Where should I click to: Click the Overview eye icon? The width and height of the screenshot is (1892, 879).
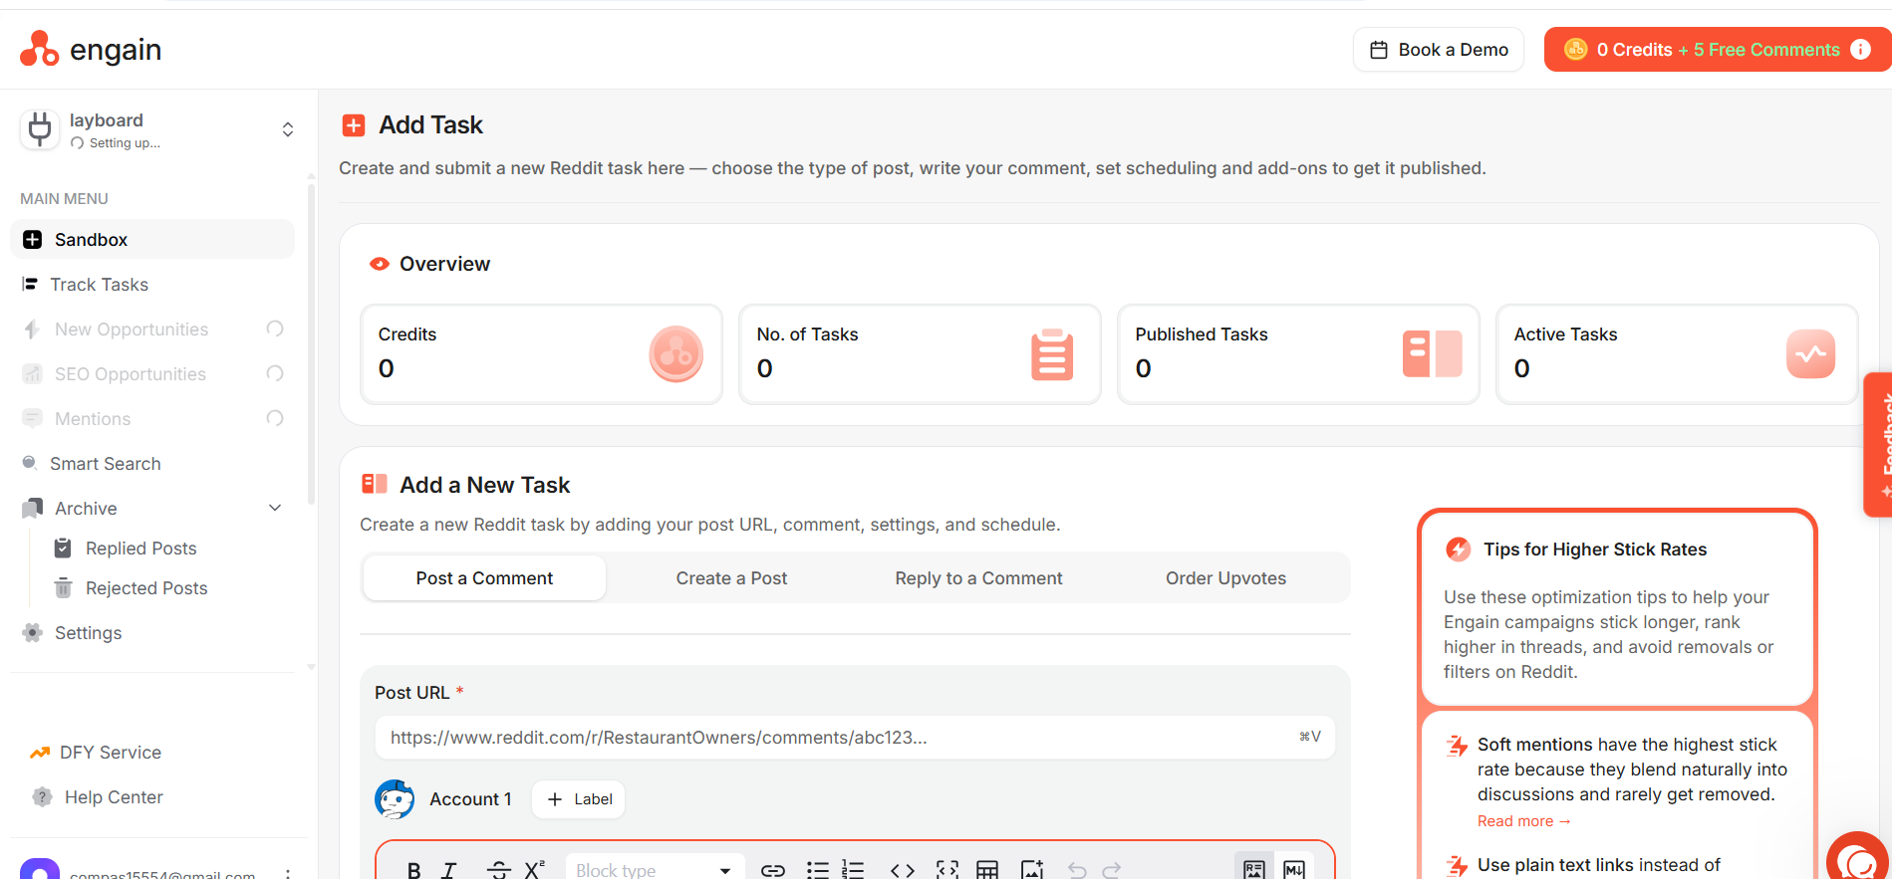[x=380, y=264]
